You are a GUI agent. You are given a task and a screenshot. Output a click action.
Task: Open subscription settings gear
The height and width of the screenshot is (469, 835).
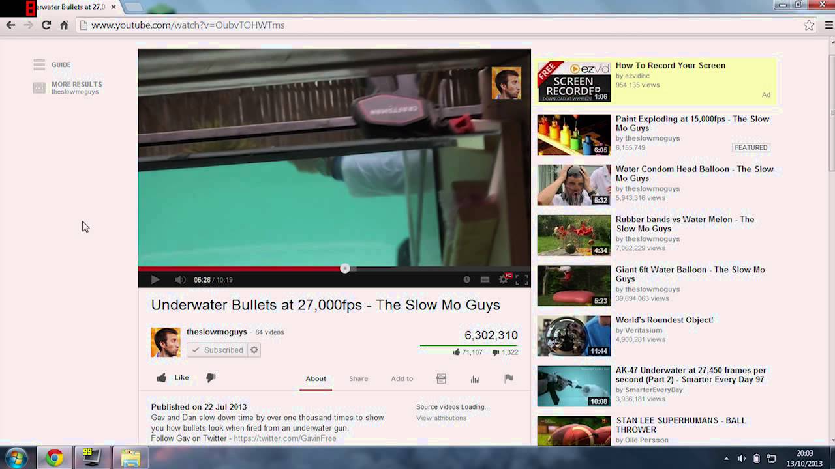(x=254, y=350)
